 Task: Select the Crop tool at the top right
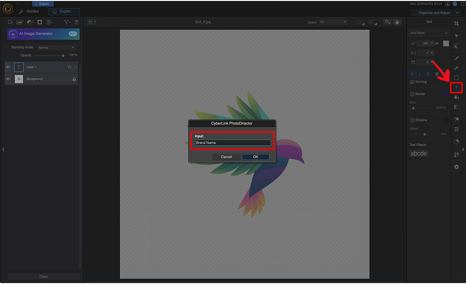pos(456,22)
